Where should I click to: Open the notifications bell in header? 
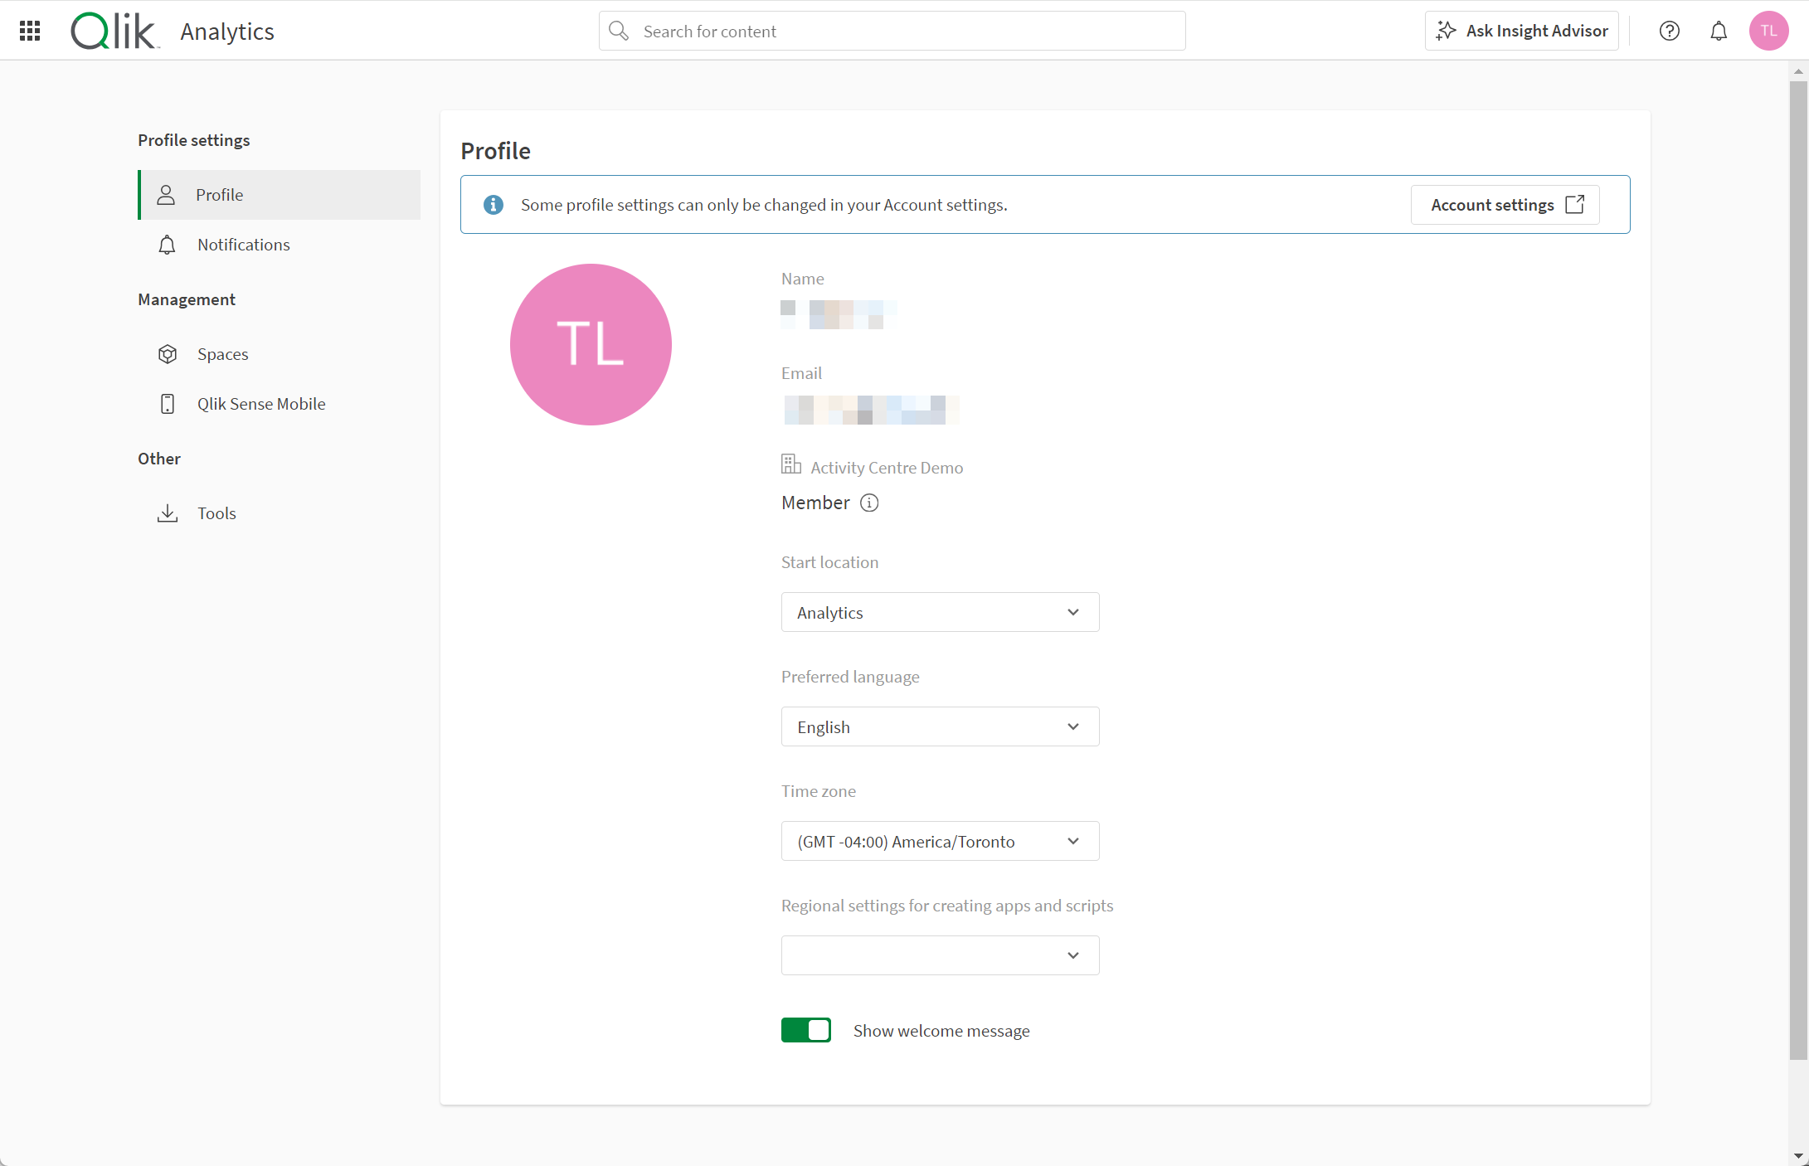(1719, 31)
